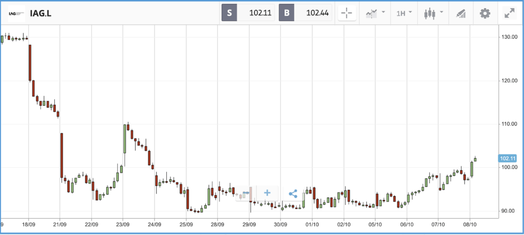Click the share icon on chart
This screenshot has height=235, width=524.
click(x=293, y=193)
